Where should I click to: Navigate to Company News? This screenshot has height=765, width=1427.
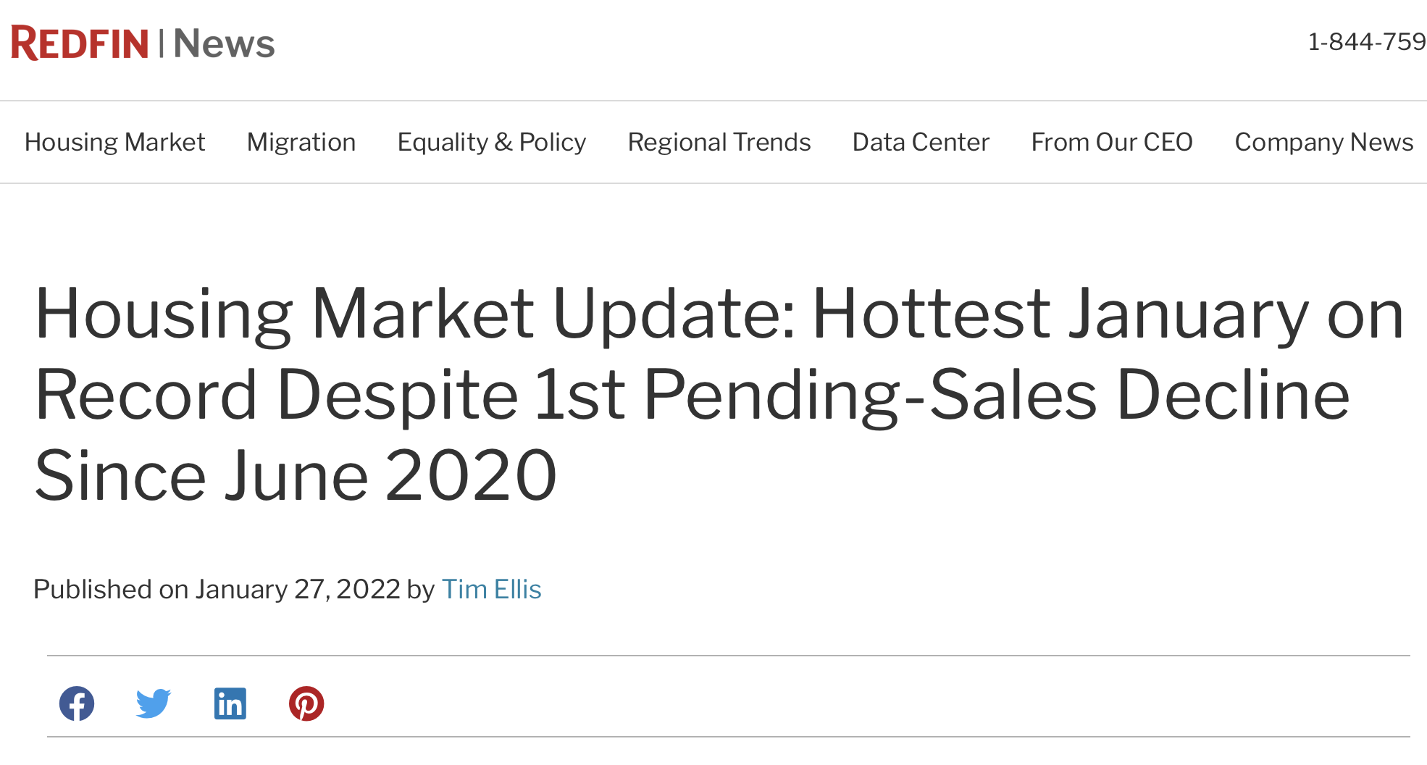(1324, 142)
